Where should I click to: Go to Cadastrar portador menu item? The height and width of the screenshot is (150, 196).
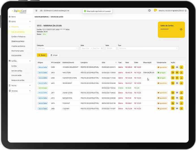click(18, 41)
